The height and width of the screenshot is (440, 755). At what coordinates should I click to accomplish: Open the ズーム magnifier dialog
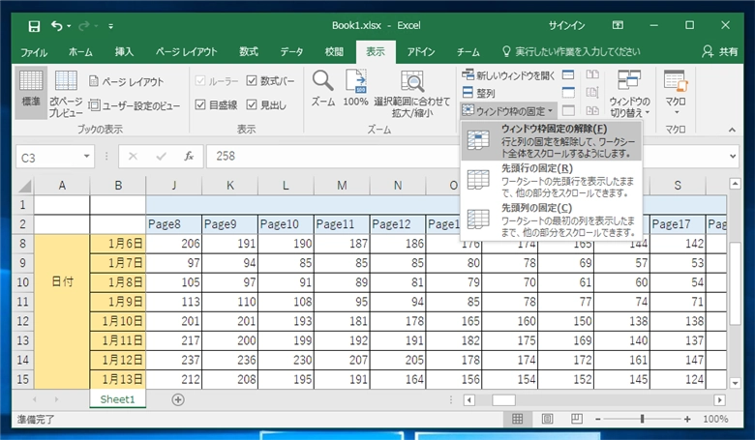pos(322,88)
